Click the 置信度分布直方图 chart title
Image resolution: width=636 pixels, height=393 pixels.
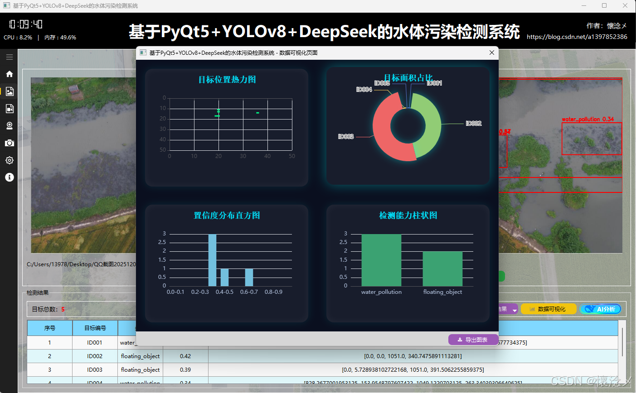tap(227, 216)
